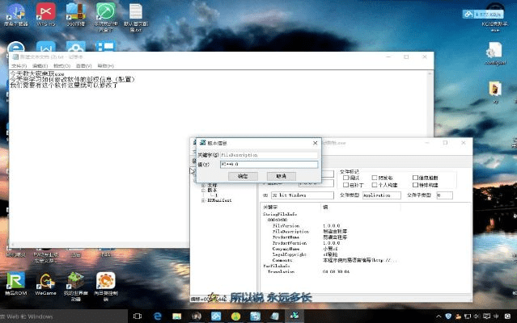This screenshot has width=517, height=323.
Task: Expand the 版本 node in resource tree
Action: click(x=203, y=190)
